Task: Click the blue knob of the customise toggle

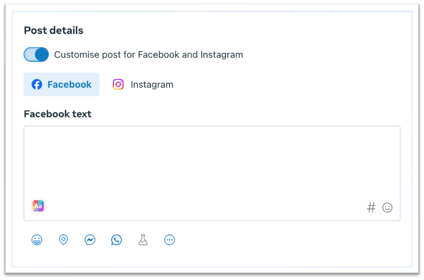Action: [x=42, y=55]
